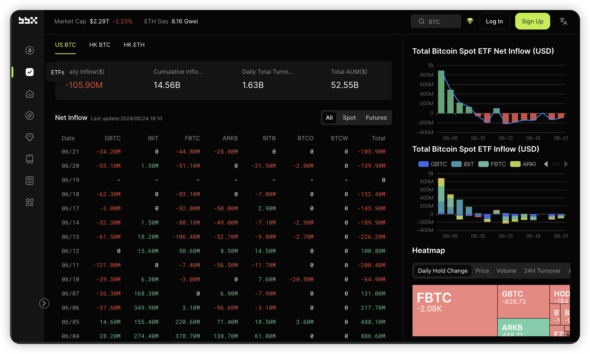Screen dimensions: 590x354
Task: Select the 24H Turnover heatmap tab
Action: tap(542, 271)
